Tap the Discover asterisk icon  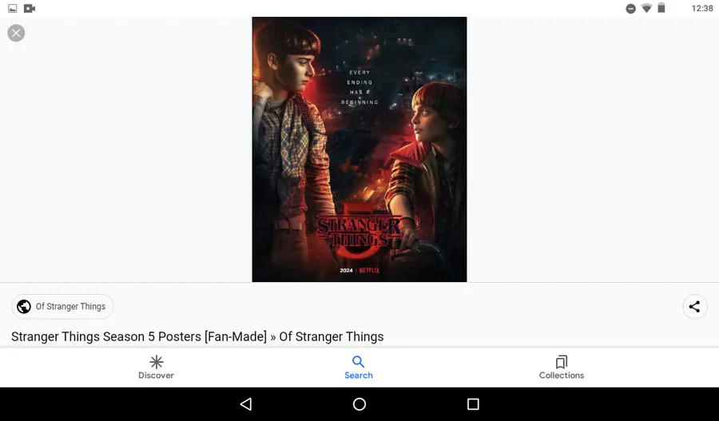tap(156, 362)
